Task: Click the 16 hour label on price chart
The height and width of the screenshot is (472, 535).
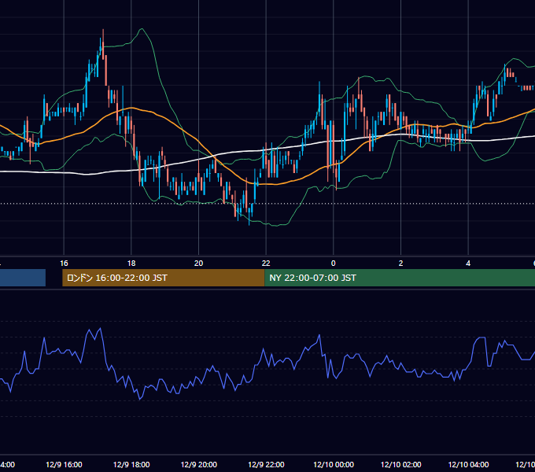Action: [x=64, y=264]
